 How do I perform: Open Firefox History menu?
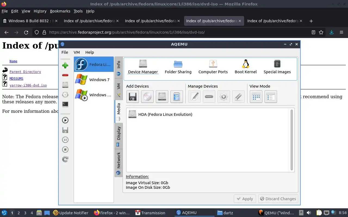40,11
